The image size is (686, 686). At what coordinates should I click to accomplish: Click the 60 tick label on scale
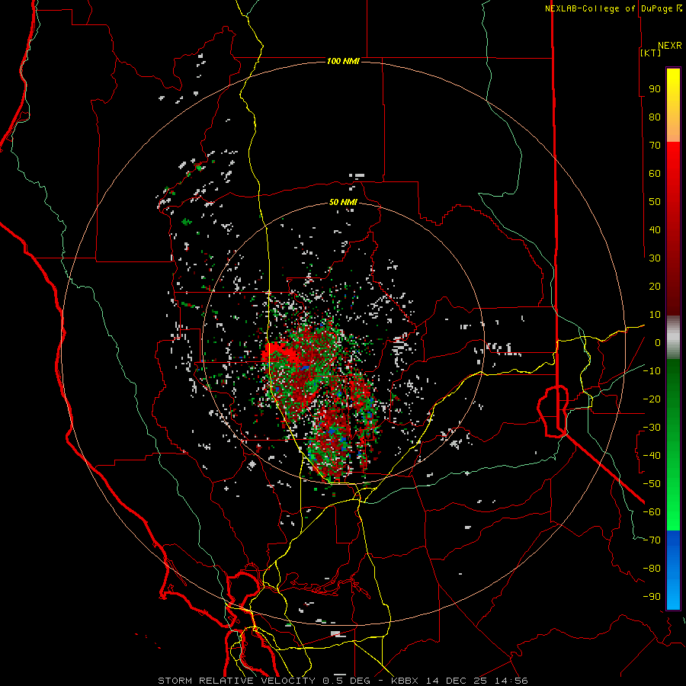coord(655,173)
